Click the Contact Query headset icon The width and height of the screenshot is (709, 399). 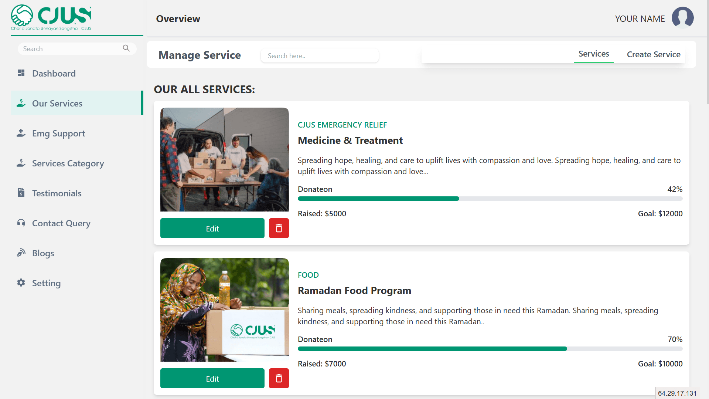pos(21,223)
